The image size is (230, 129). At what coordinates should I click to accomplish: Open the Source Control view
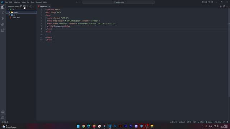(x=3, y=19)
